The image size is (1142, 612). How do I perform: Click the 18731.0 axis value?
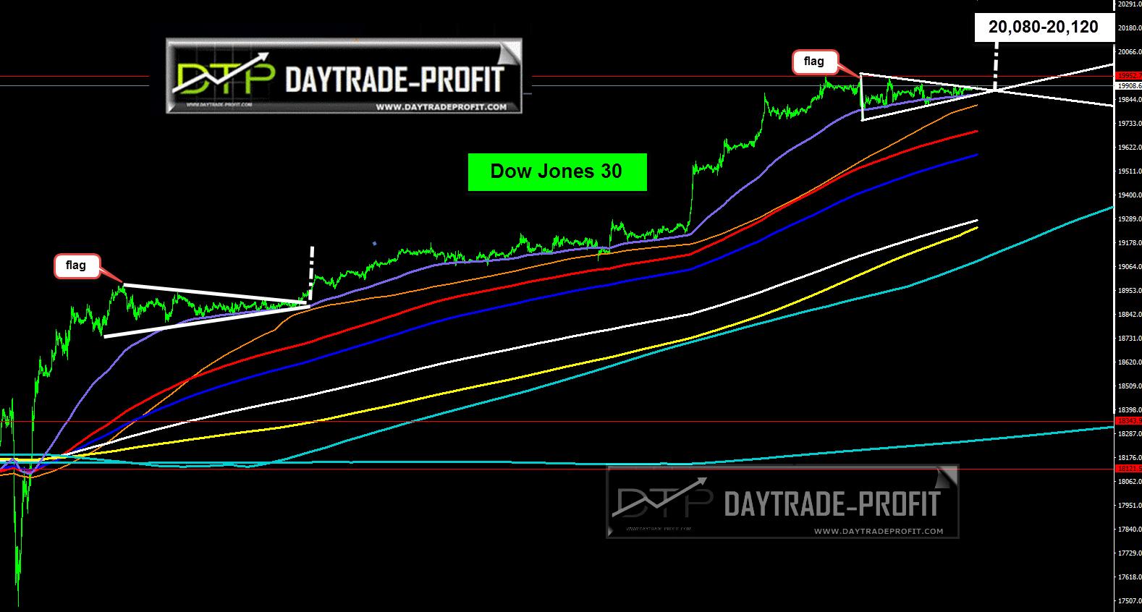click(1130, 339)
